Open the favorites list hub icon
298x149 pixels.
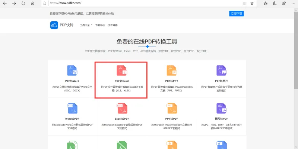(266, 3)
